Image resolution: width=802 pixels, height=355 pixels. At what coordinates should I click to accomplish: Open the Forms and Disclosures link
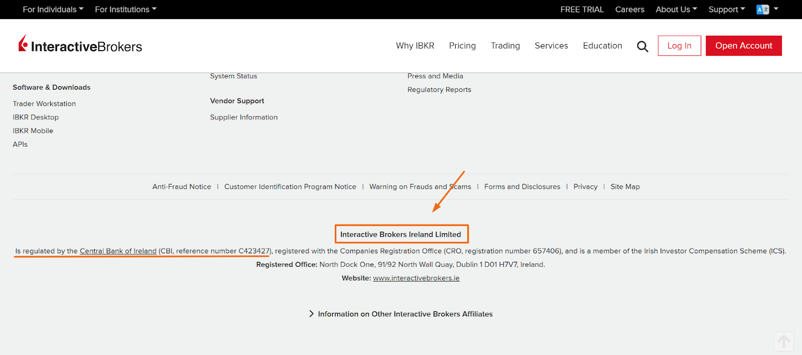(x=522, y=187)
